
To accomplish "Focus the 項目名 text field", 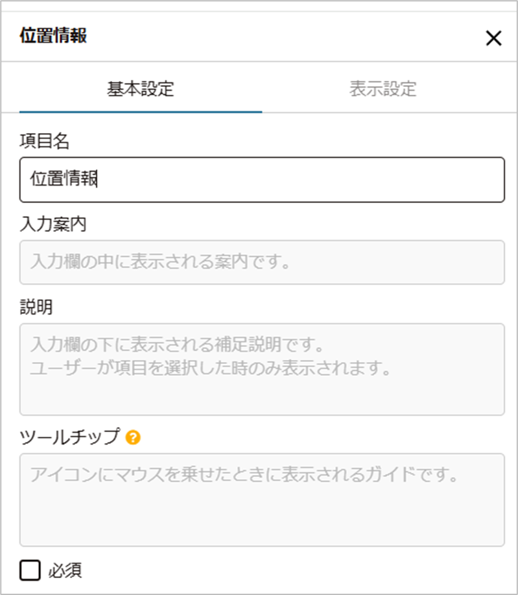I will (262, 180).
